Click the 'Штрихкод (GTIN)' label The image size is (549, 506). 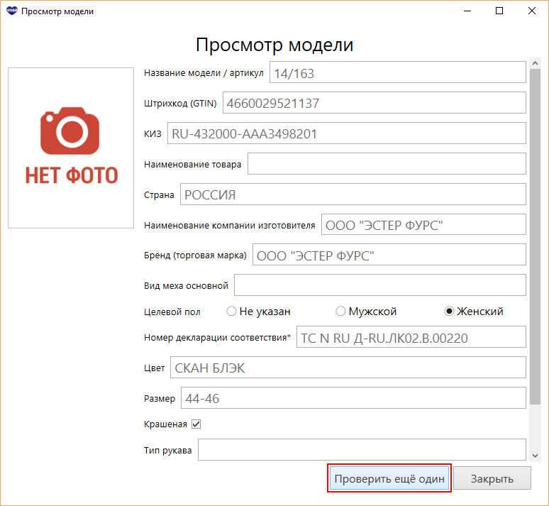(180, 104)
